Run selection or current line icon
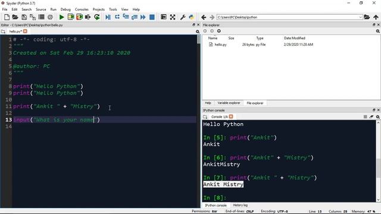The height and width of the screenshot is (214, 381). tap(88, 17)
